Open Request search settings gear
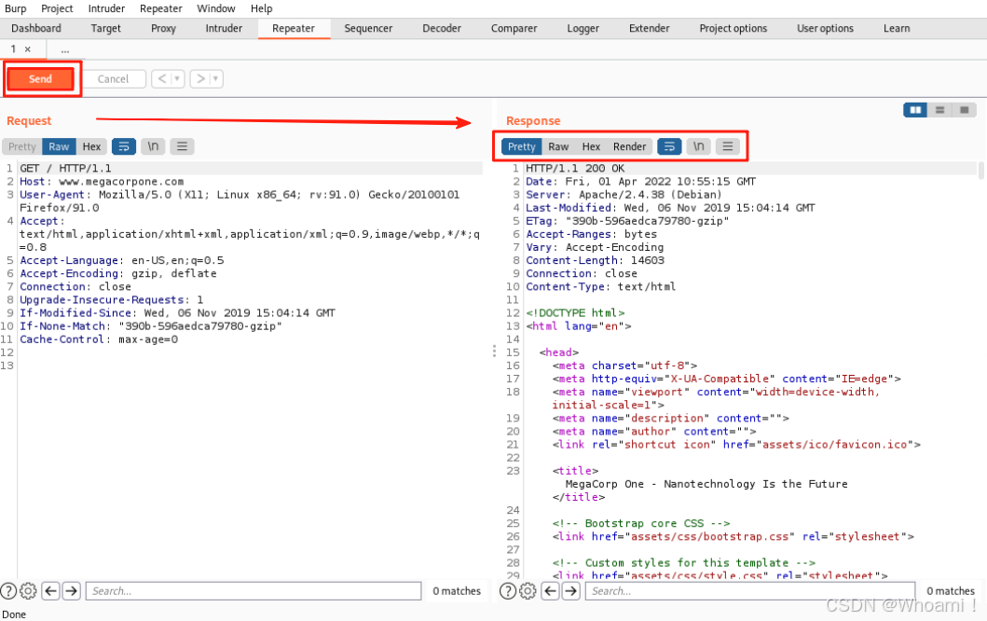 28,591
